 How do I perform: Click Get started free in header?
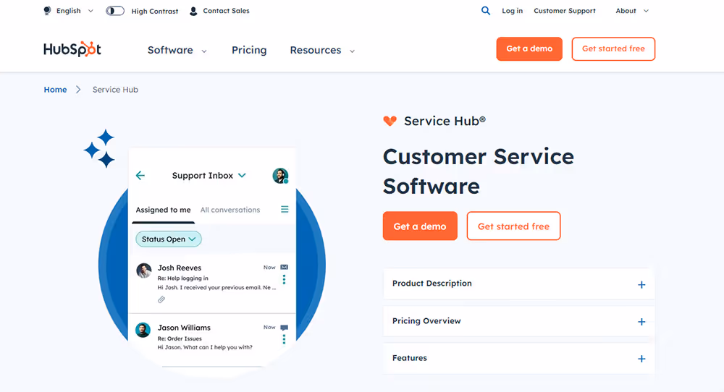click(613, 49)
